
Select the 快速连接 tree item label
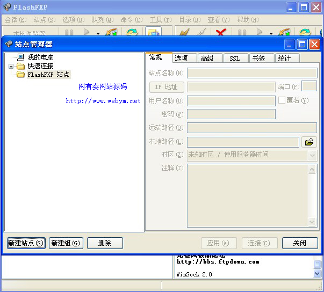click(41, 66)
